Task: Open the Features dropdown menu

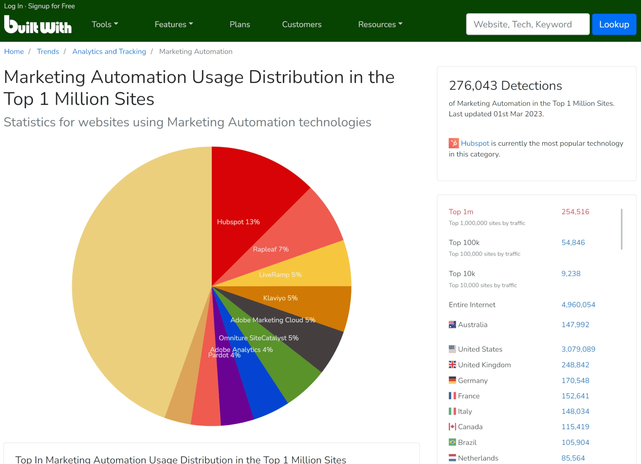Action: 174,24
